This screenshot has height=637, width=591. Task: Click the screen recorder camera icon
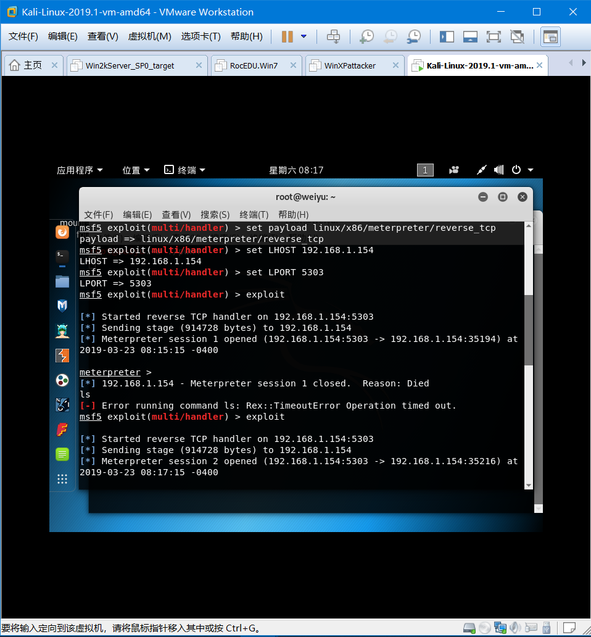[454, 170]
